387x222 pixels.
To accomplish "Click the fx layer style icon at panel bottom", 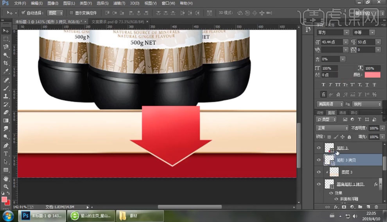I will (336, 207).
